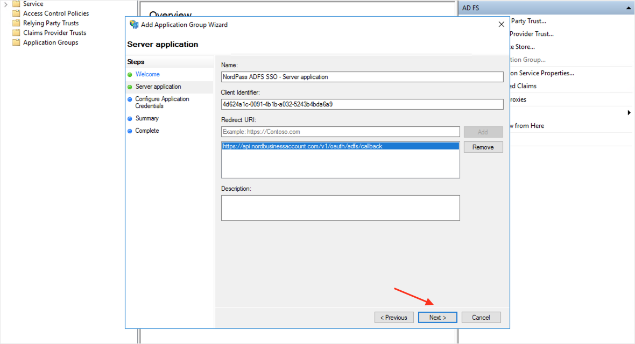Image resolution: width=635 pixels, height=344 pixels.
Task: Select the Server application step
Action: (x=158, y=87)
